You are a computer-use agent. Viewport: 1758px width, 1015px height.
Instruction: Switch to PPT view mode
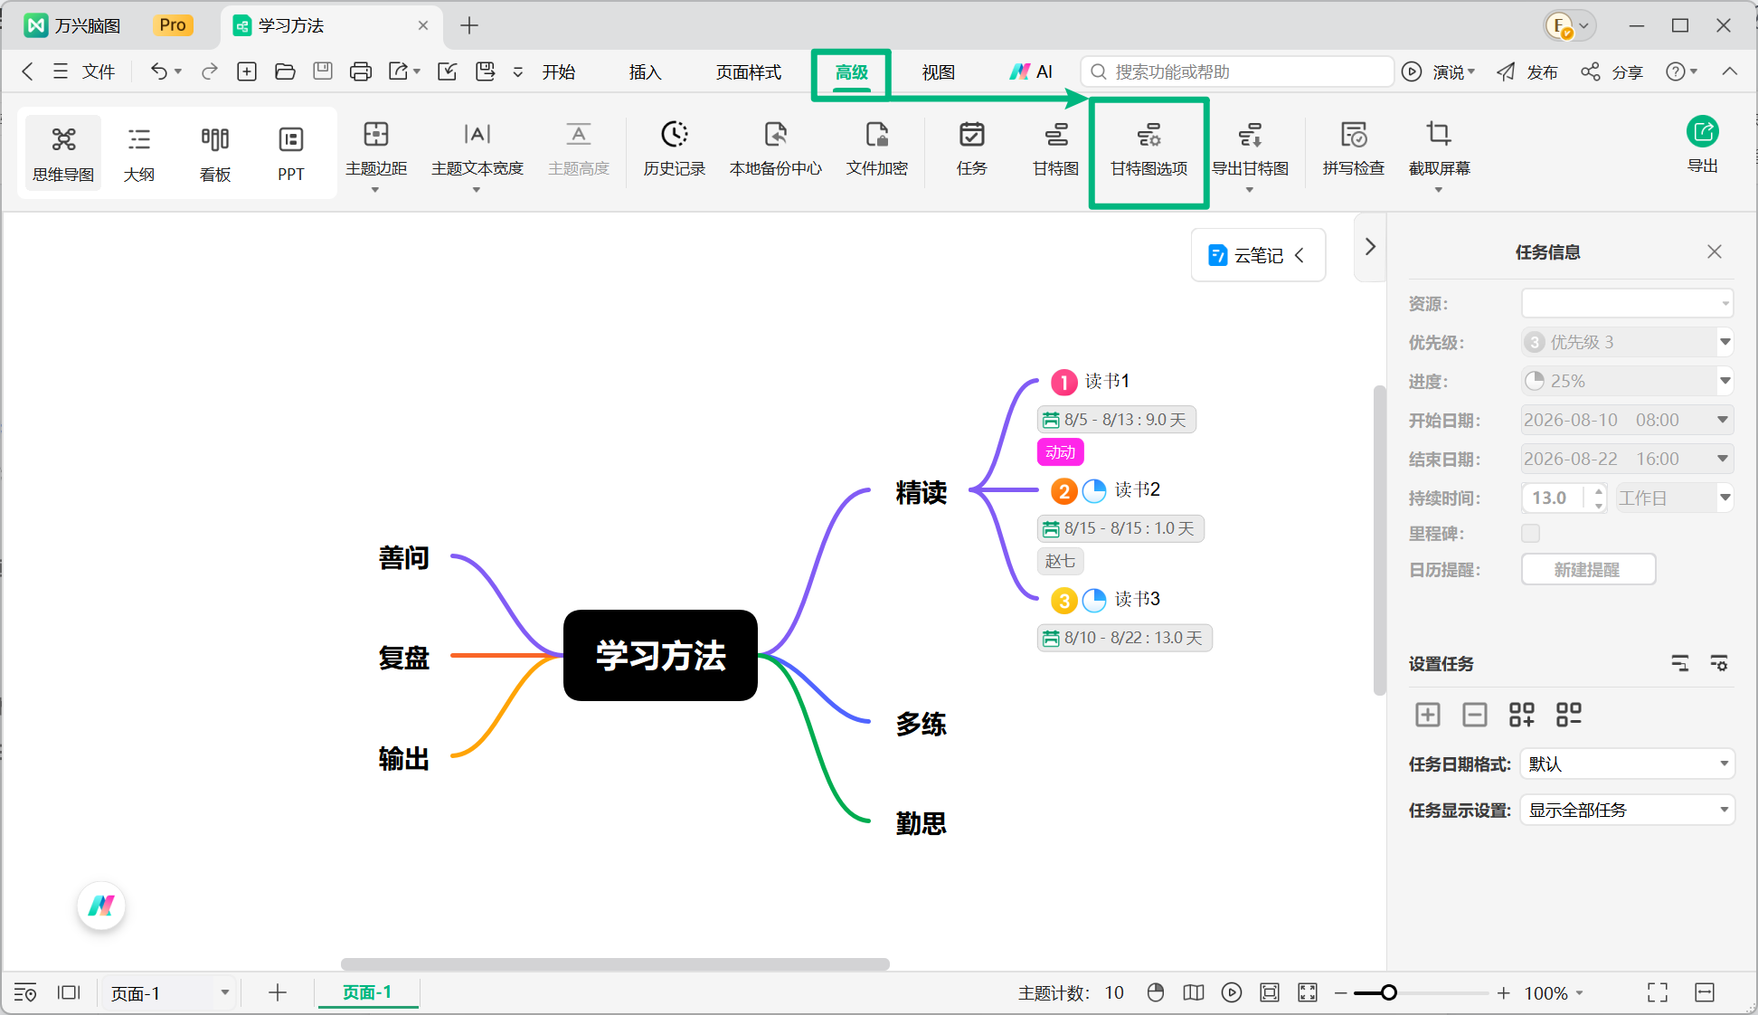click(x=291, y=153)
